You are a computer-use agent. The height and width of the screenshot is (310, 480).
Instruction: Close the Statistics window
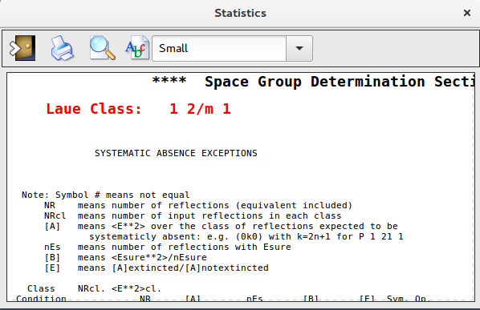(467, 13)
